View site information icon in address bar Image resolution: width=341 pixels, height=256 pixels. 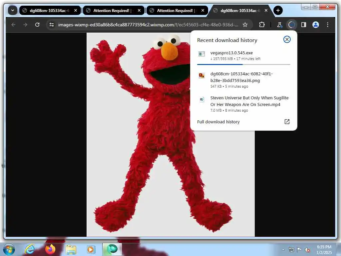(x=52, y=25)
